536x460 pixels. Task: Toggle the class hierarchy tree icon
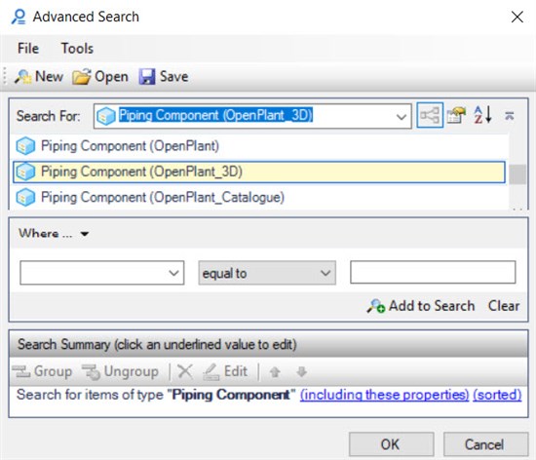(x=430, y=115)
